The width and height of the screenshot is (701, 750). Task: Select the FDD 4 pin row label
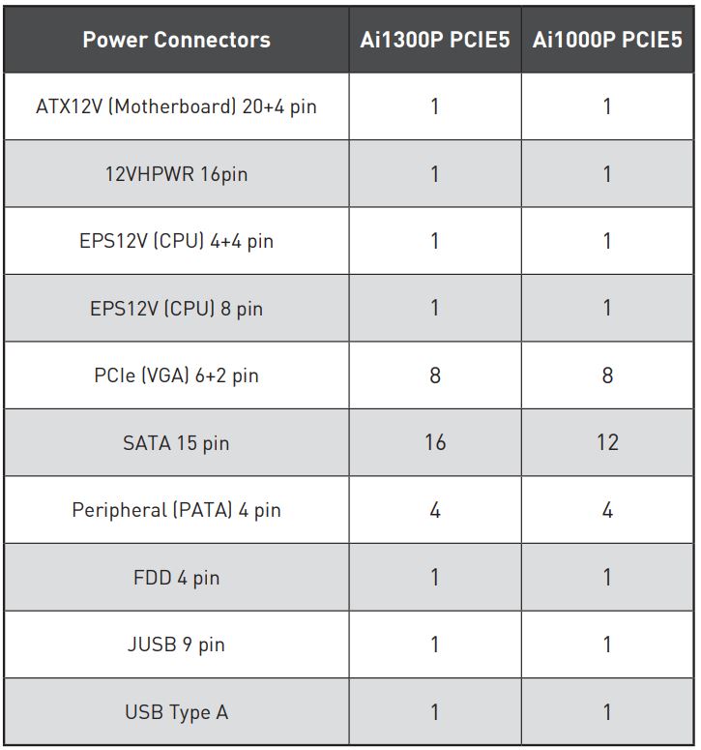tap(176, 578)
